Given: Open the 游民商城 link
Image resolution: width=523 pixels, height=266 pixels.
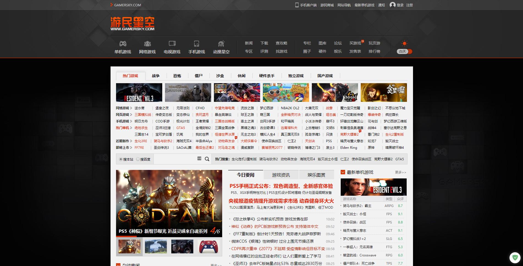Looking at the screenshot, I should (327, 5).
